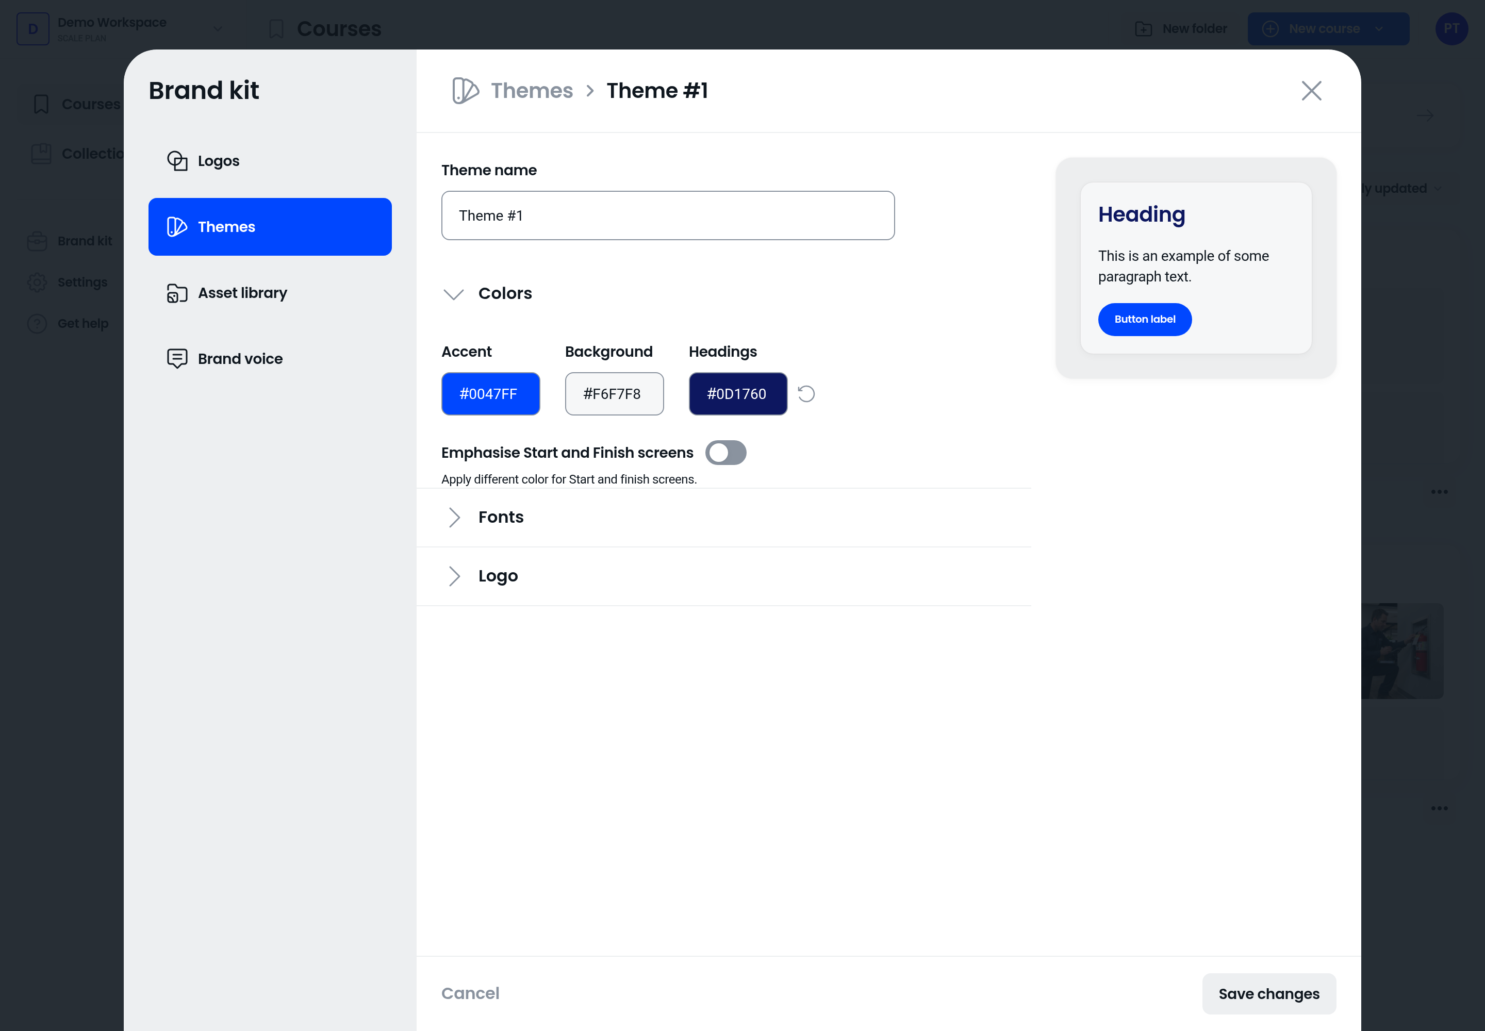Click the Courses bookmark icon in background sidebar
Viewport: 1485px width, 1031px height.
(x=41, y=104)
